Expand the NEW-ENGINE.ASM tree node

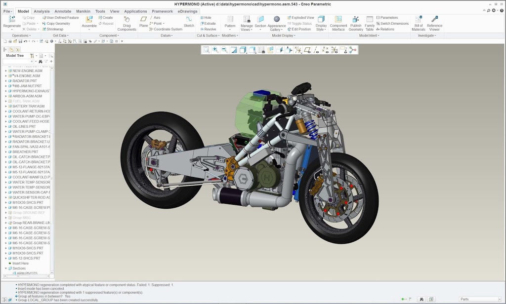(6, 71)
